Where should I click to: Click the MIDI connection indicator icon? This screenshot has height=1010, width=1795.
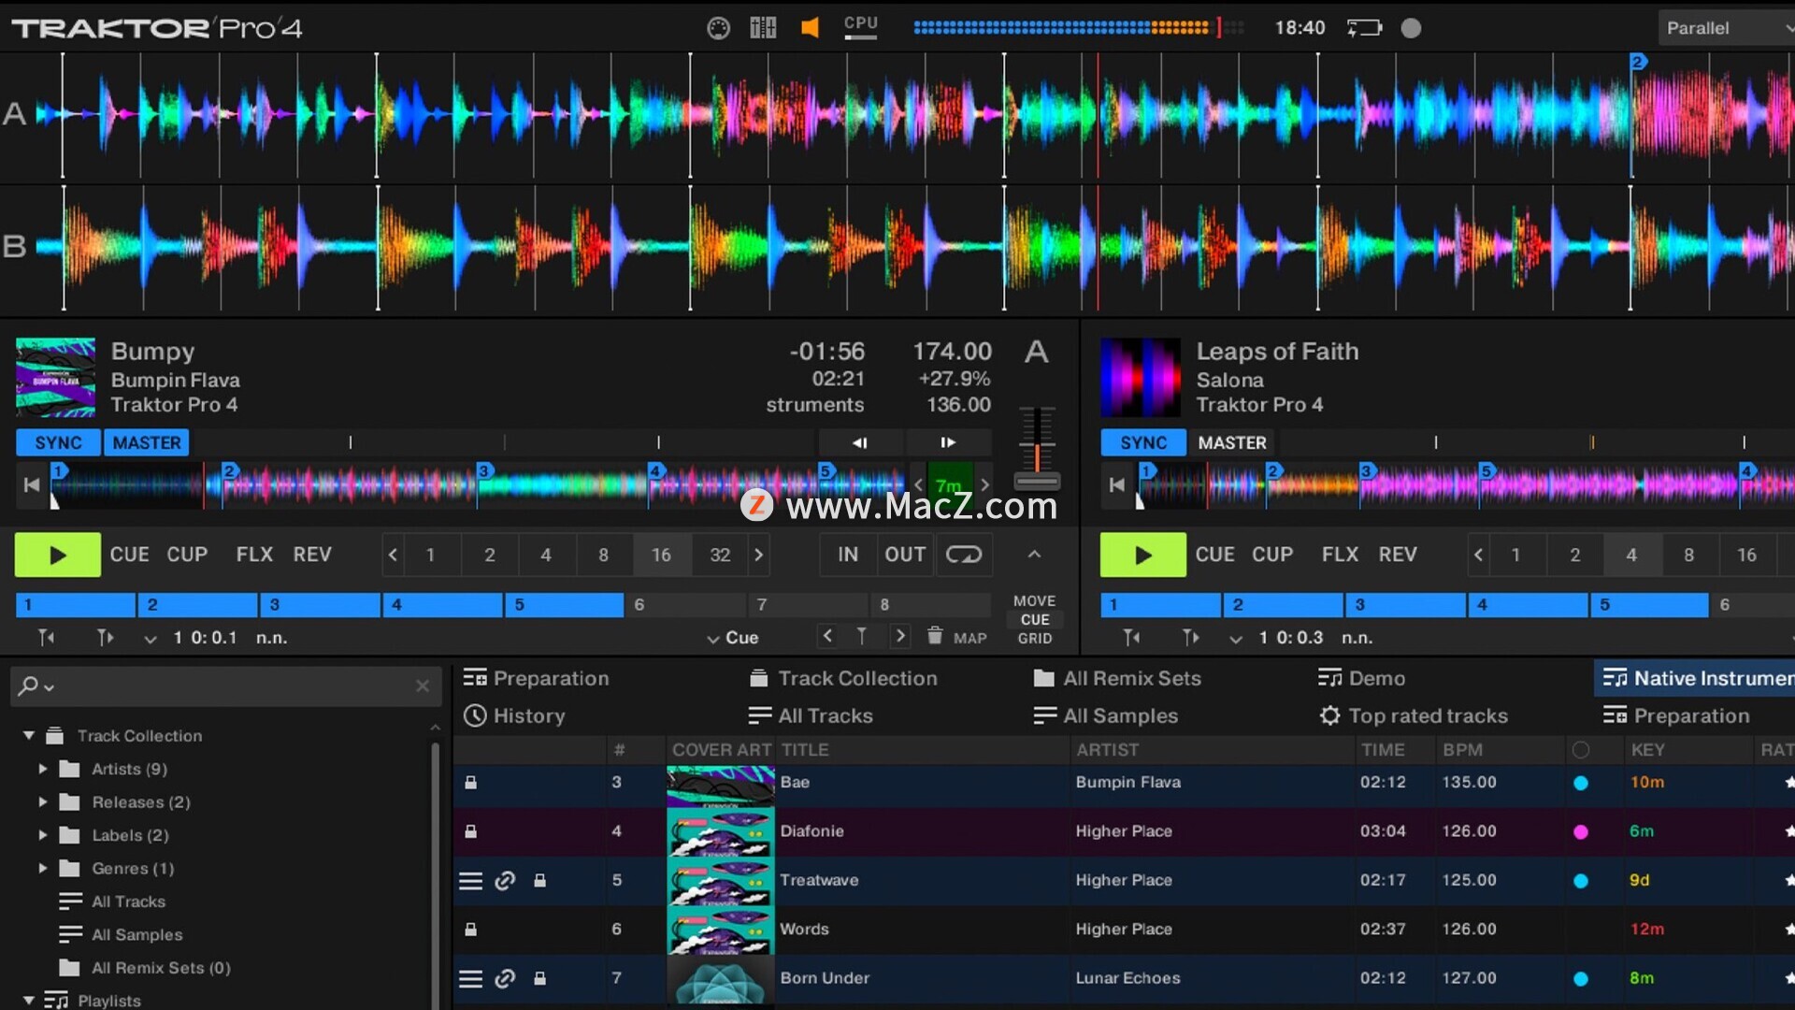[718, 28]
